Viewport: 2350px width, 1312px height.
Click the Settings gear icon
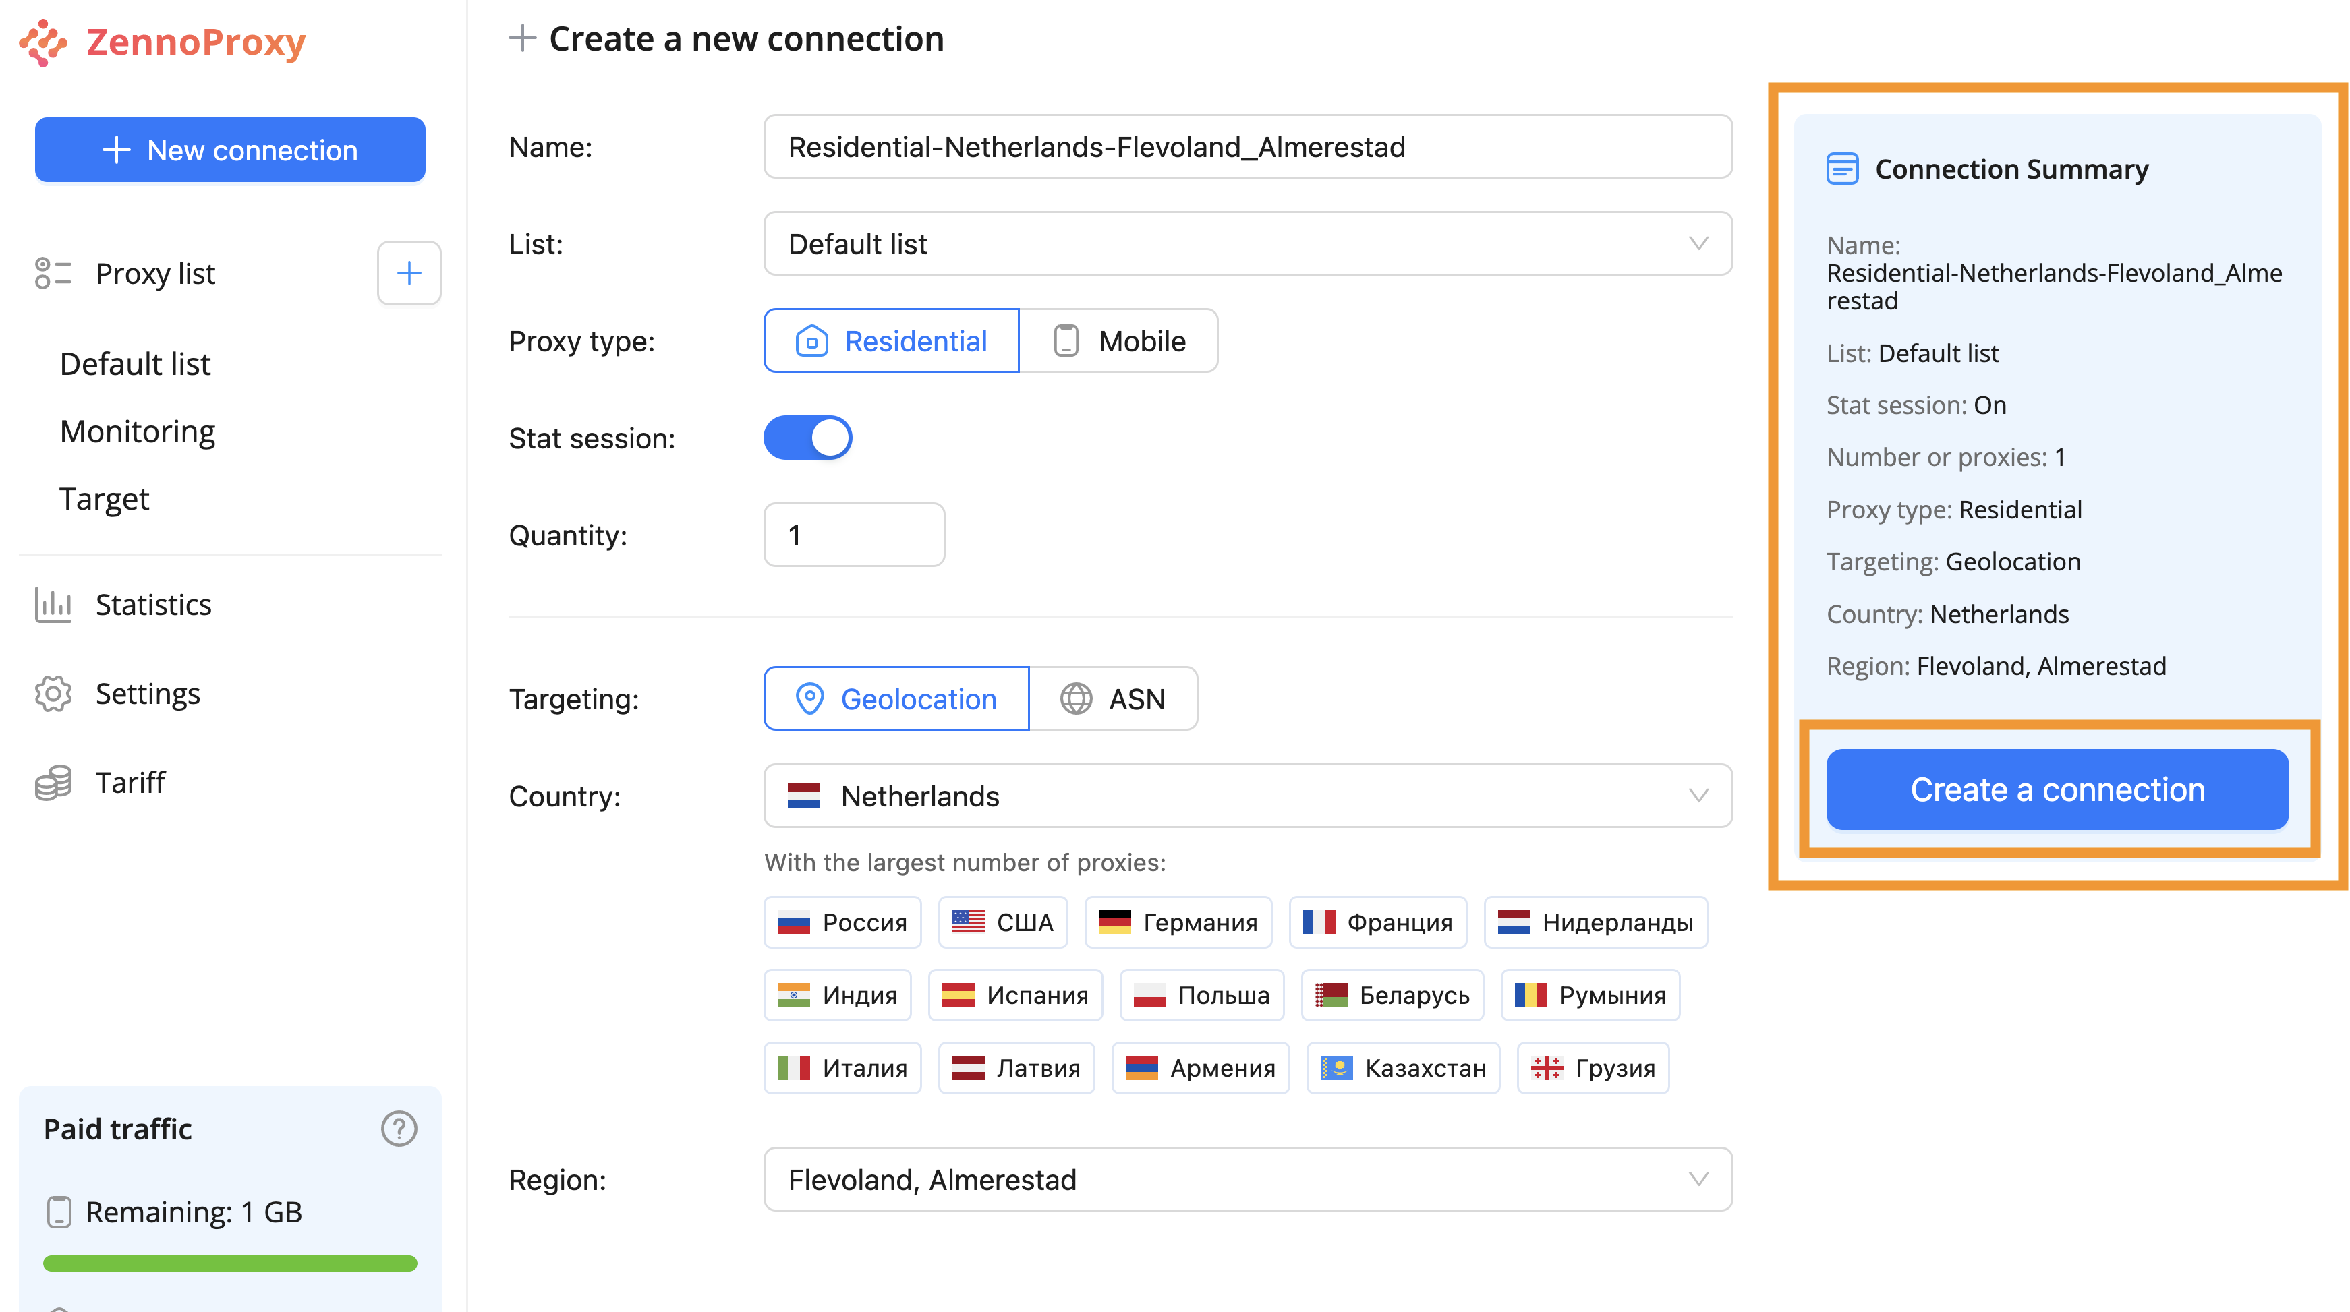[53, 694]
